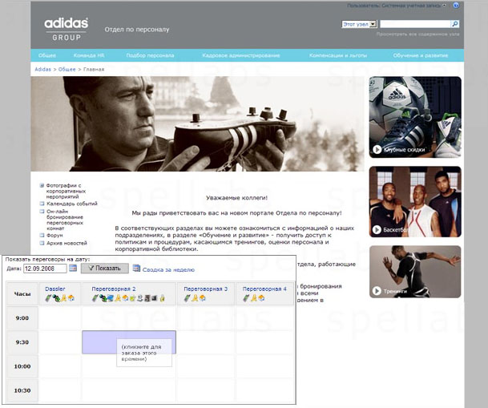
Task: Open the Подбор персонала tab
Action: (x=150, y=55)
